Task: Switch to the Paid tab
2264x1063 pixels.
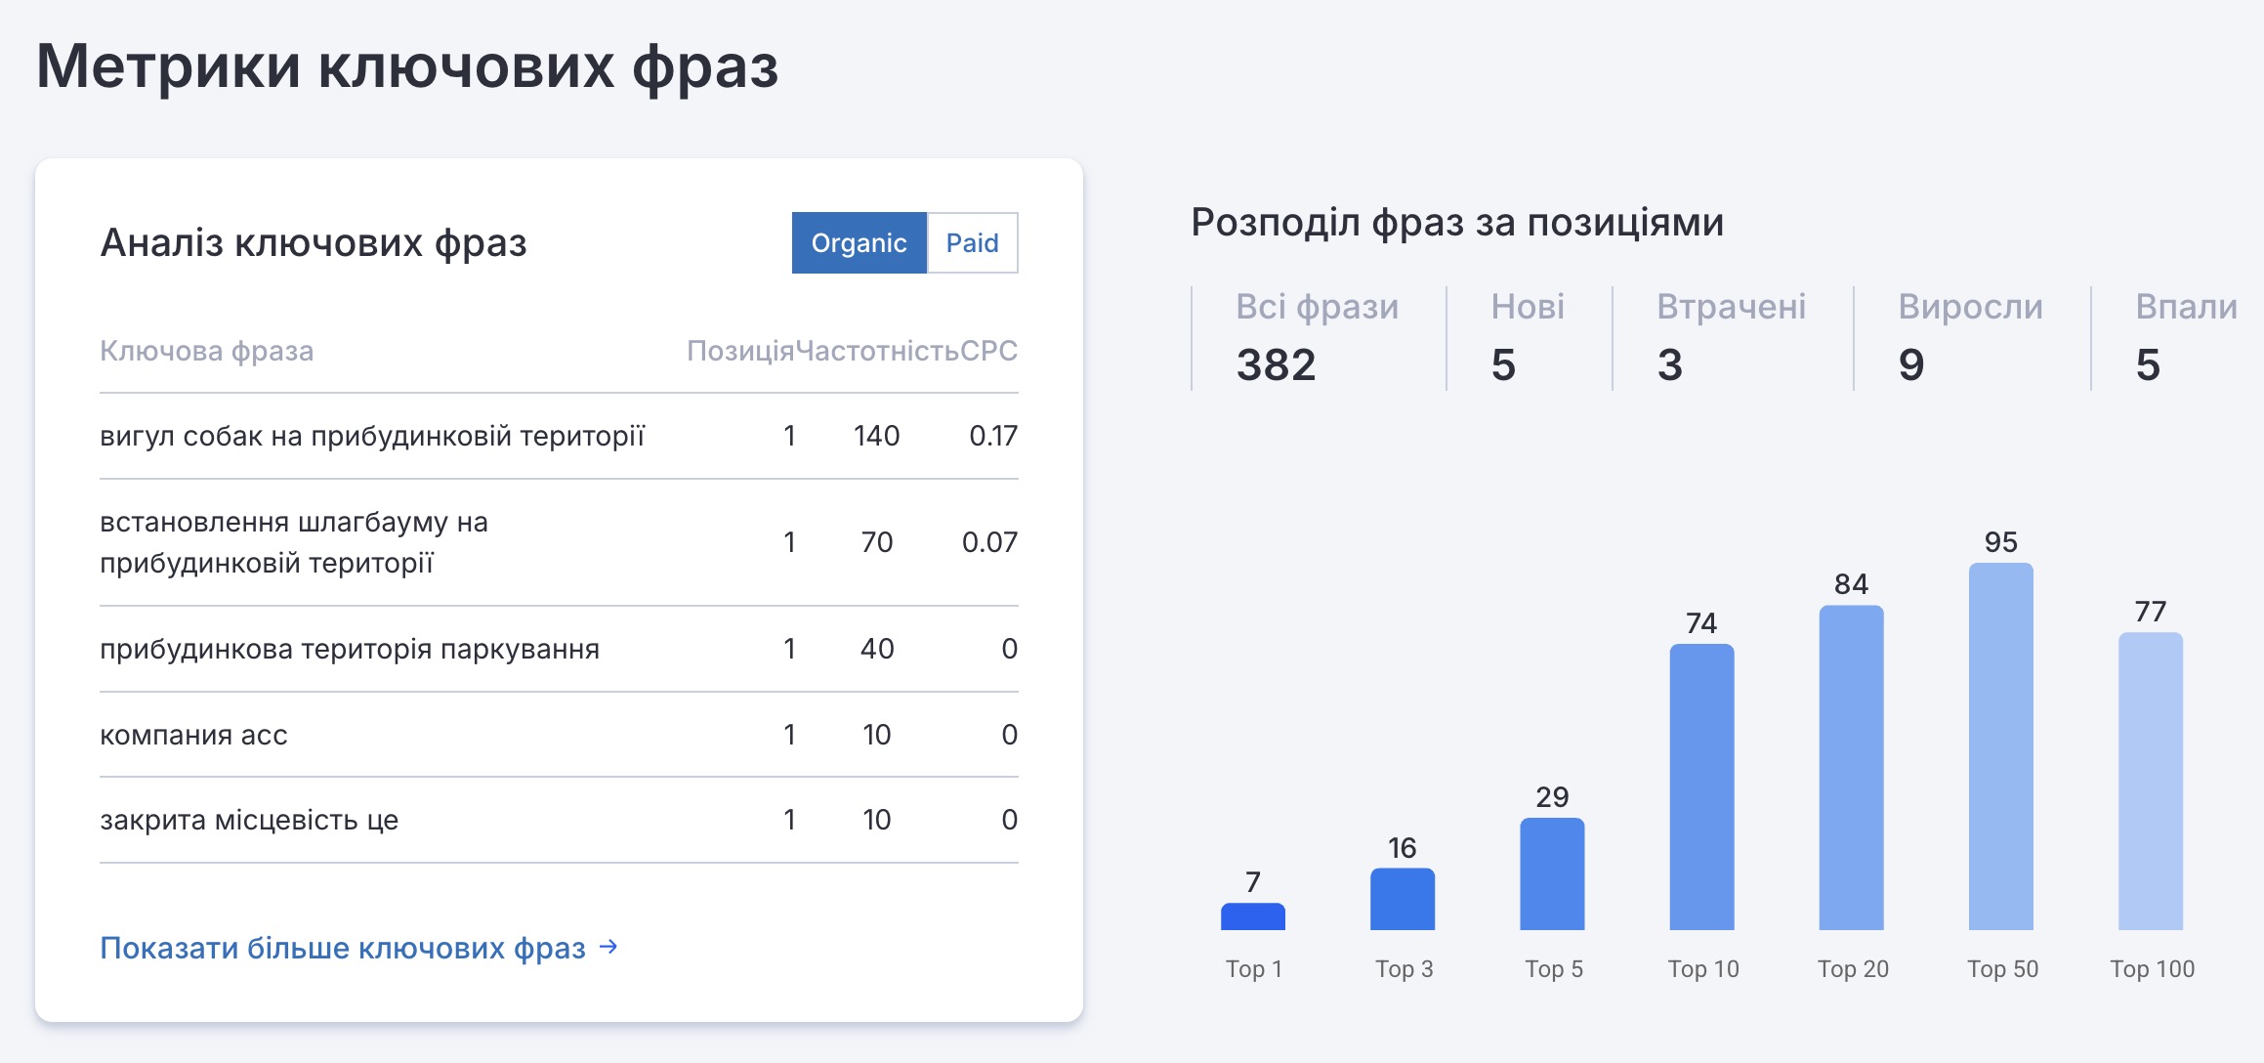Action: 972,242
